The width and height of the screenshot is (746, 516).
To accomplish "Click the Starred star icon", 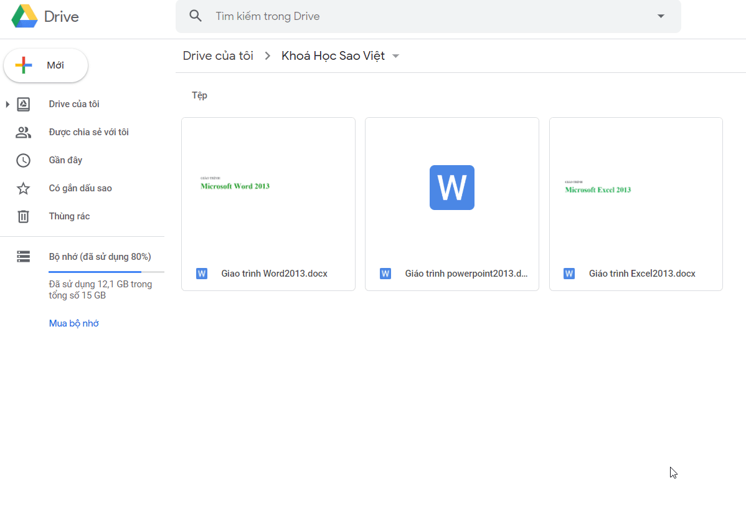I will (23, 188).
